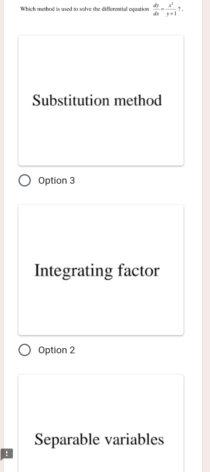Select the Option 2 answer label
Screen dimensions: 210x472
[57, 350]
